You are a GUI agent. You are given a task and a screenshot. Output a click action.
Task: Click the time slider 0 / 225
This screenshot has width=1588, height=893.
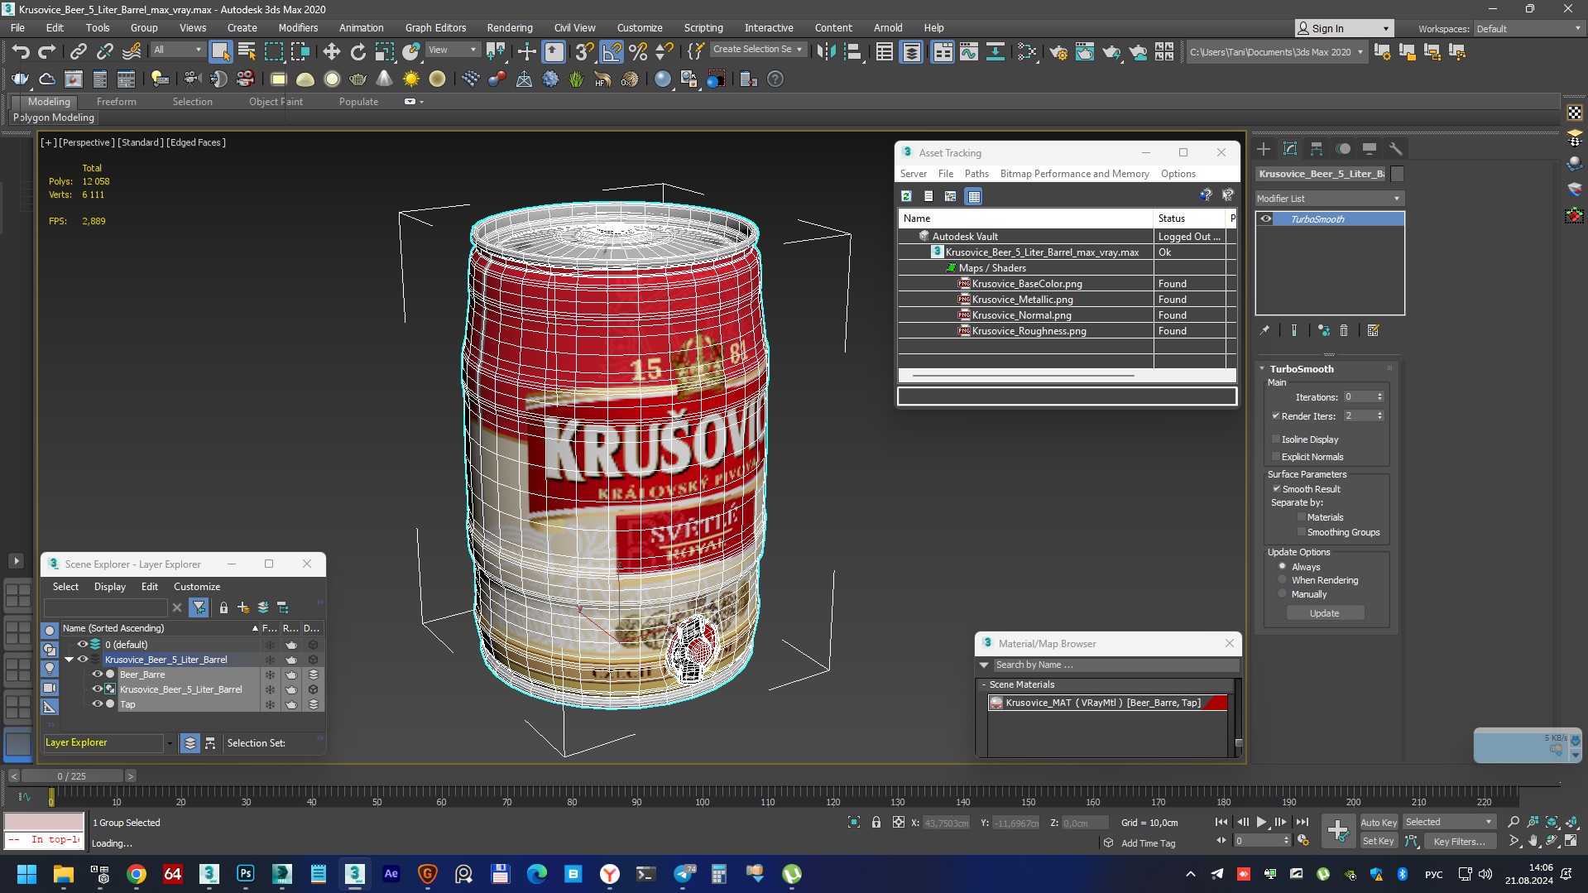[72, 776]
